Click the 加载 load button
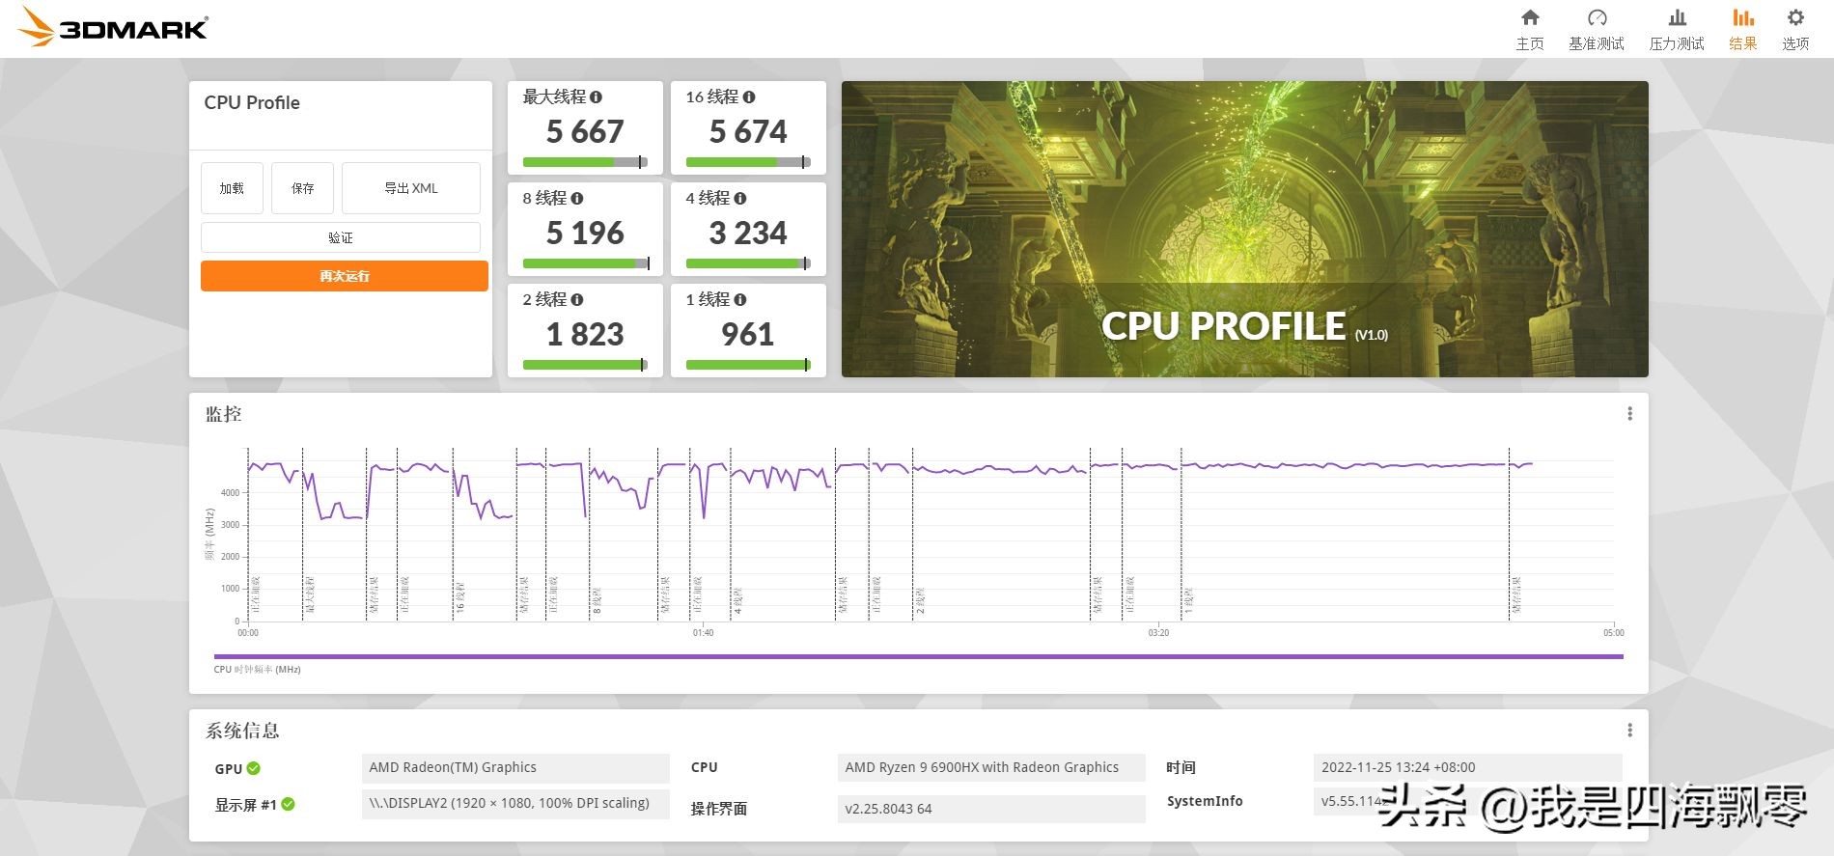Image resolution: width=1834 pixels, height=856 pixels. 232,188
